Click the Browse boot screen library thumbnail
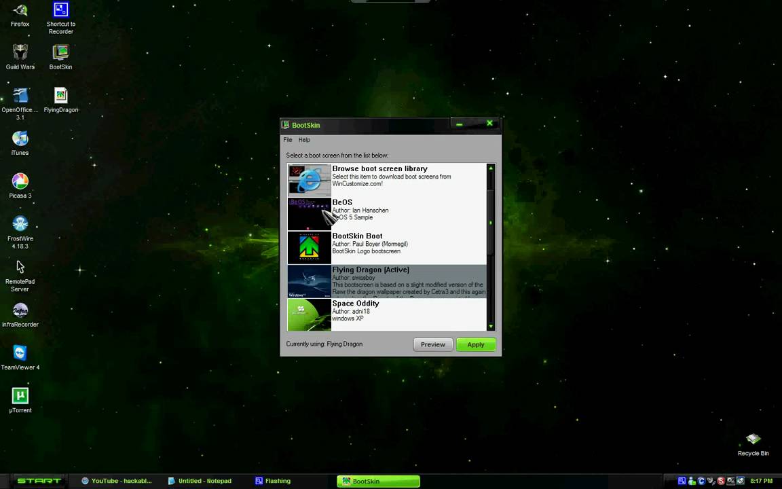The height and width of the screenshot is (489, 782). click(x=310, y=180)
